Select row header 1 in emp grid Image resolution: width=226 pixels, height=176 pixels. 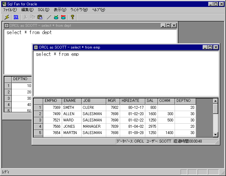[38, 108]
